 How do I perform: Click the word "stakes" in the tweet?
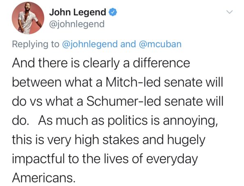pyautogui.click(x=121, y=140)
